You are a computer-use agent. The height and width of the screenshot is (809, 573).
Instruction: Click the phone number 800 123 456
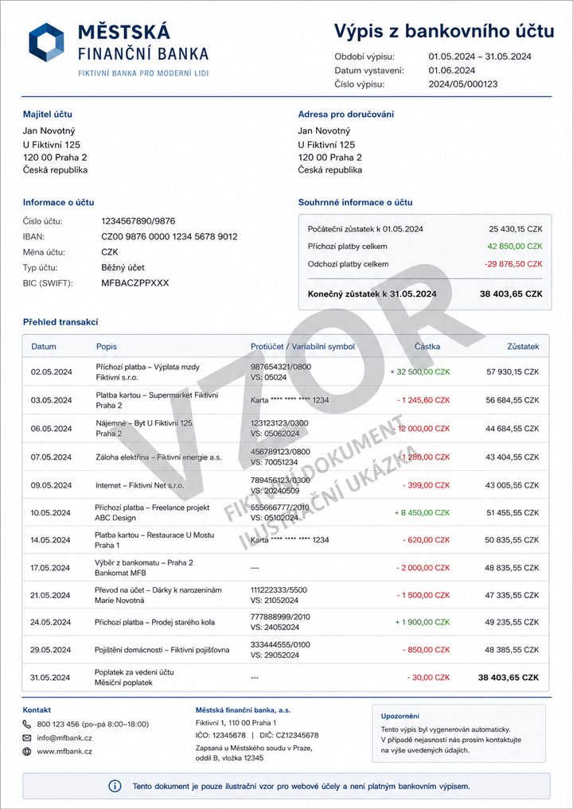pos(58,725)
